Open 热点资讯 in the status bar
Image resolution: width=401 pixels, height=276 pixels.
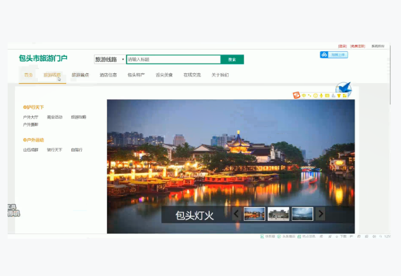[306, 237]
